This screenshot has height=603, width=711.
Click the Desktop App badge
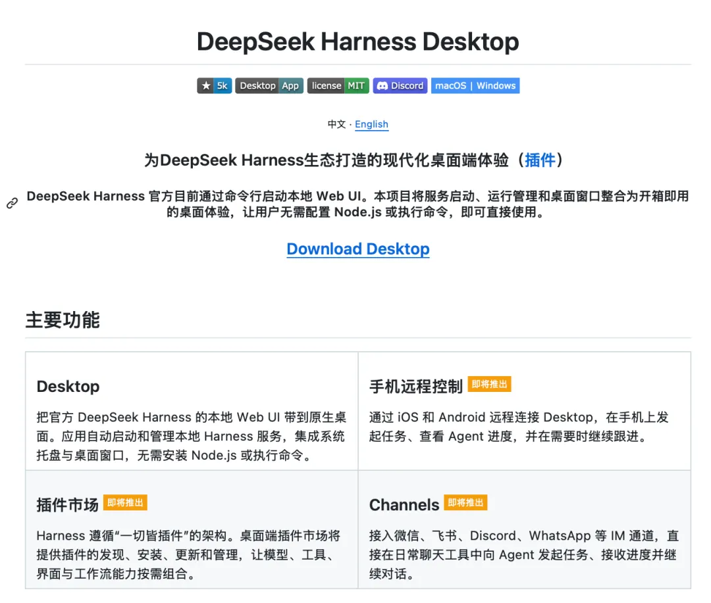[269, 85]
